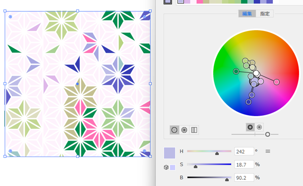Pick hot pink swatch in active colors strip
This screenshot has height=186, width=303.
coord(200,2)
